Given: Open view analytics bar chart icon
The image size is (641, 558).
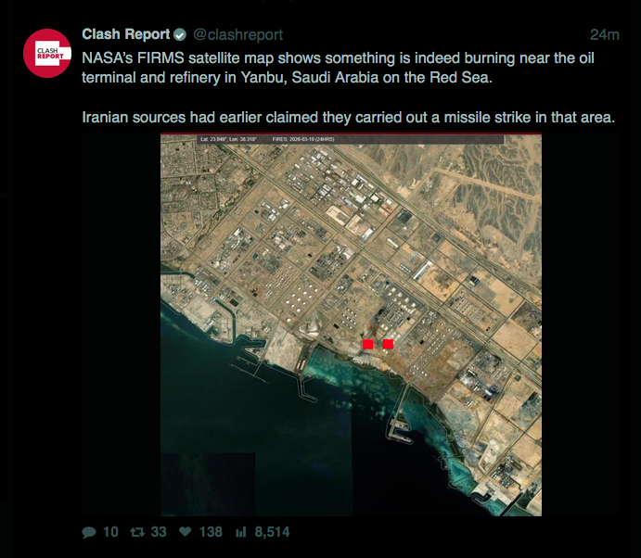Looking at the screenshot, I should pyautogui.click(x=241, y=532).
